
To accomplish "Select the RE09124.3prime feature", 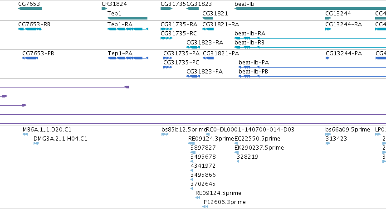I will (x=191, y=143).
